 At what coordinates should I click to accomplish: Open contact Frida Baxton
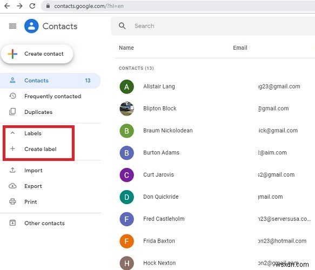click(x=159, y=241)
